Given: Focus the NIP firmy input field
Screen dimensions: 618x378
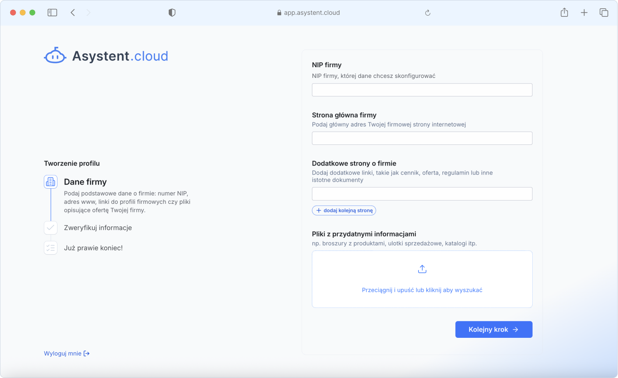Looking at the screenshot, I should click(422, 90).
